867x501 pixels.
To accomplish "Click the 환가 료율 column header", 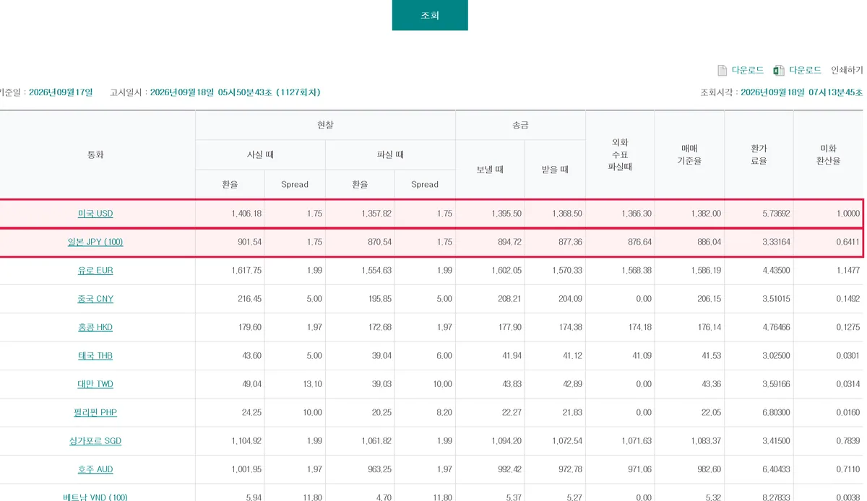I will pos(759,154).
